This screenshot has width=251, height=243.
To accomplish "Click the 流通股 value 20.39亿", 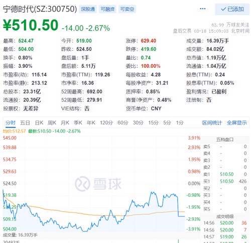I will [x=32, y=100].
